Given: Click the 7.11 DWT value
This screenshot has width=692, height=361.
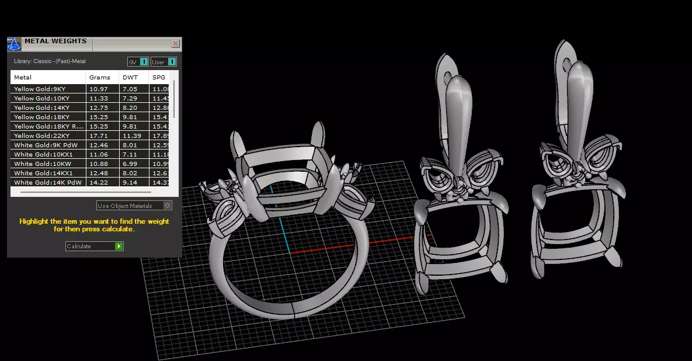Looking at the screenshot, I should 130,154.
